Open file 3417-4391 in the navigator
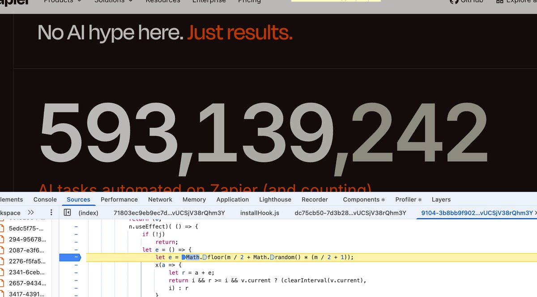Image resolution: width=537 pixels, height=297 pixels. [x=27, y=294]
